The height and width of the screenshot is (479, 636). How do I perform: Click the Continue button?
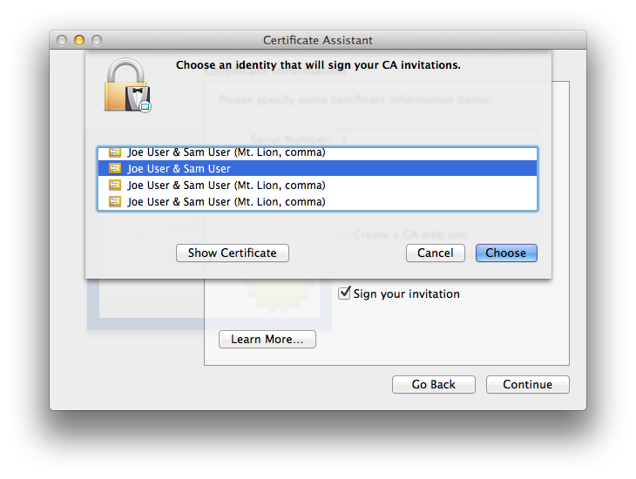(527, 385)
